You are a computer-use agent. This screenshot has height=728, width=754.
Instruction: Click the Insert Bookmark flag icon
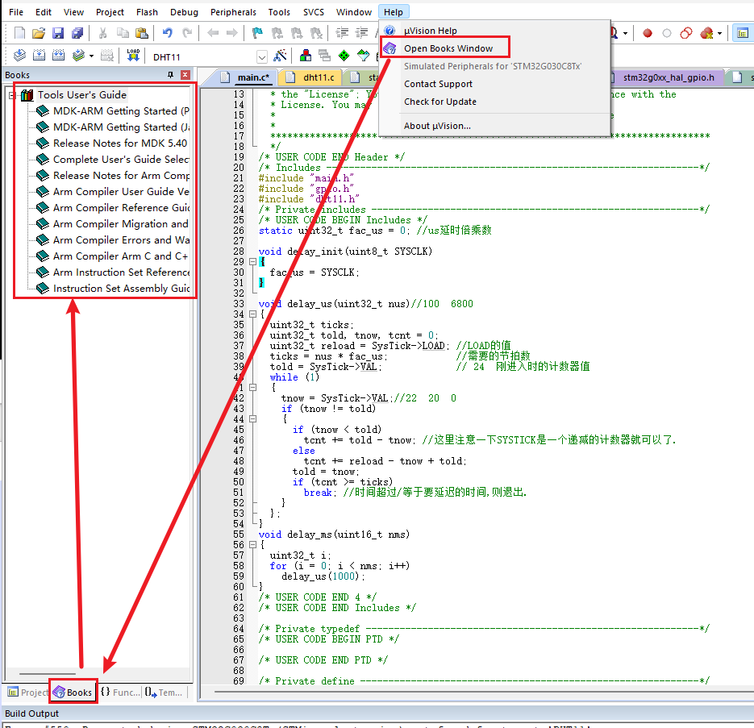257,33
